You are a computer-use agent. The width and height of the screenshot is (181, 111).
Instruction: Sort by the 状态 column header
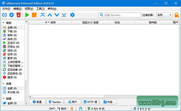pos(125,23)
